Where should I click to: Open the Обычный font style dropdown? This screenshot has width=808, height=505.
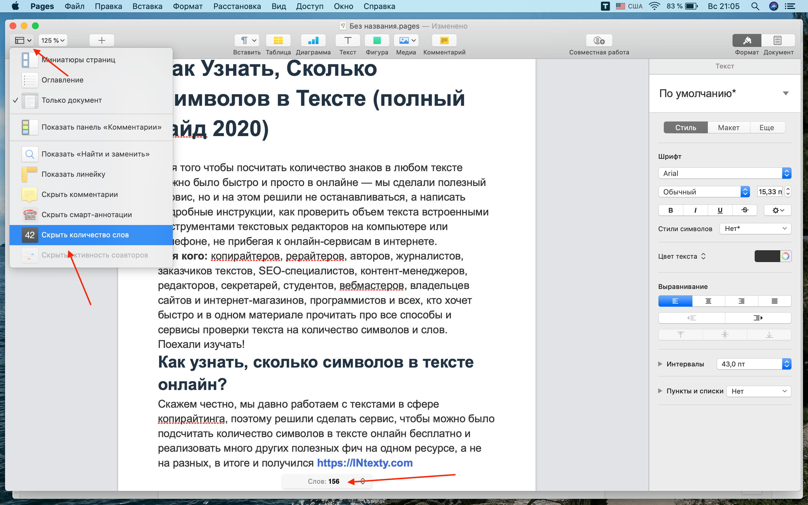coord(704,192)
